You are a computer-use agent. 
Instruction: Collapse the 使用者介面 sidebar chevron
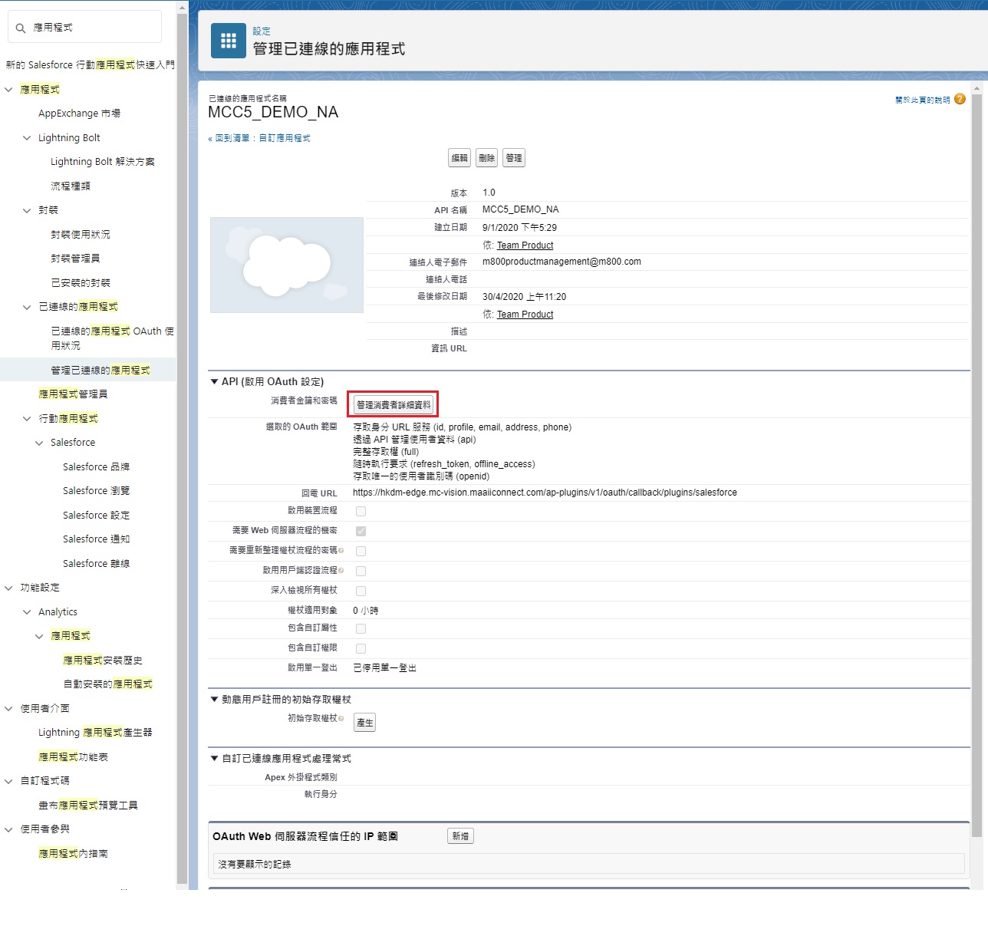8,709
